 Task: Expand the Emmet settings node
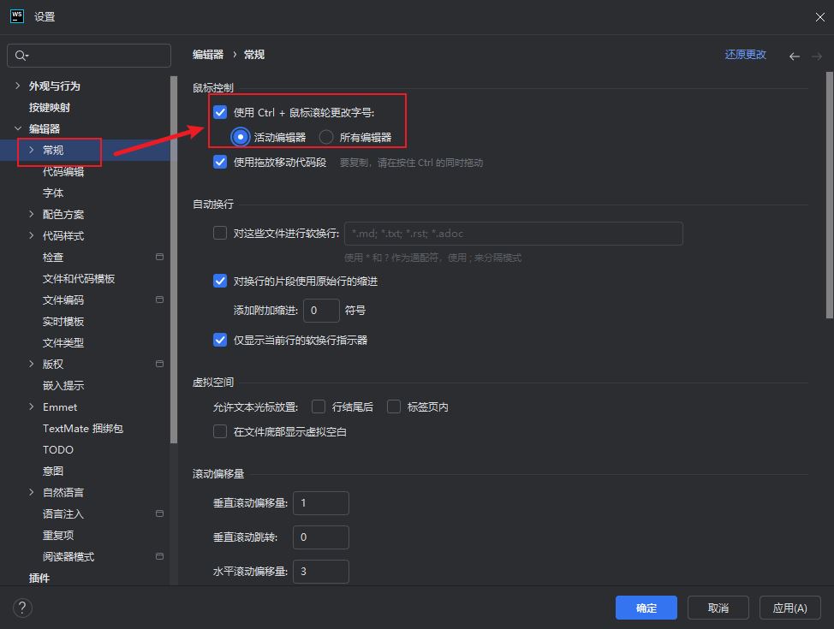[30, 406]
